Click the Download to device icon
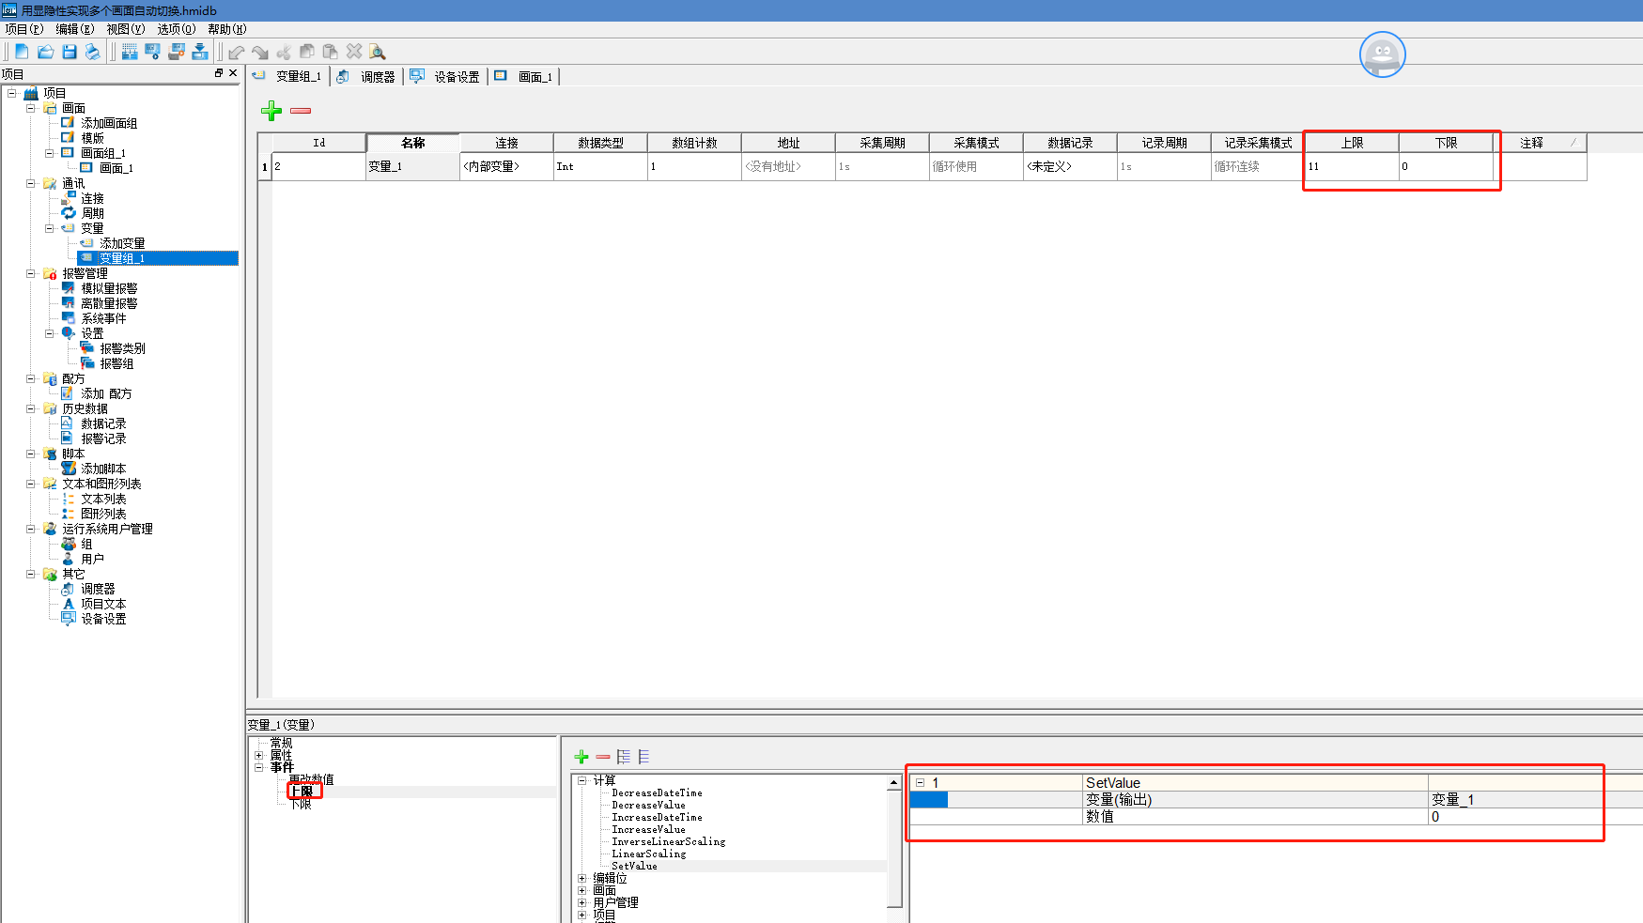This screenshot has height=923, width=1643. tap(199, 52)
